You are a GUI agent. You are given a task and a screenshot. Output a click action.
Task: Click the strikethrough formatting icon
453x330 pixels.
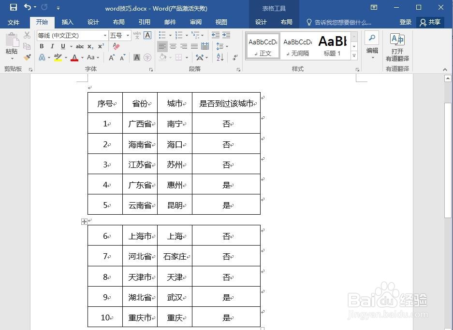point(80,46)
